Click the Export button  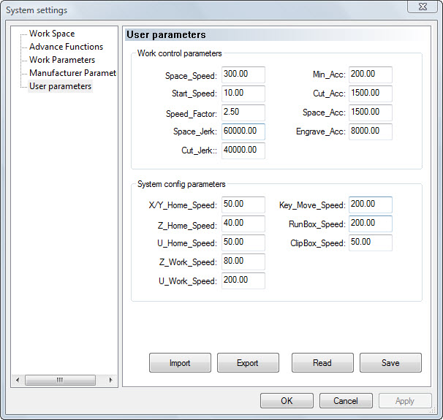pyautogui.click(x=248, y=363)
